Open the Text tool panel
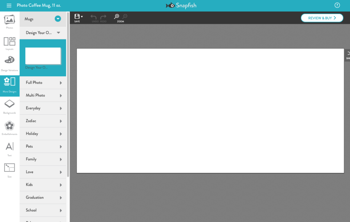Viewport: 350px width, 222px height. point(10,149)
